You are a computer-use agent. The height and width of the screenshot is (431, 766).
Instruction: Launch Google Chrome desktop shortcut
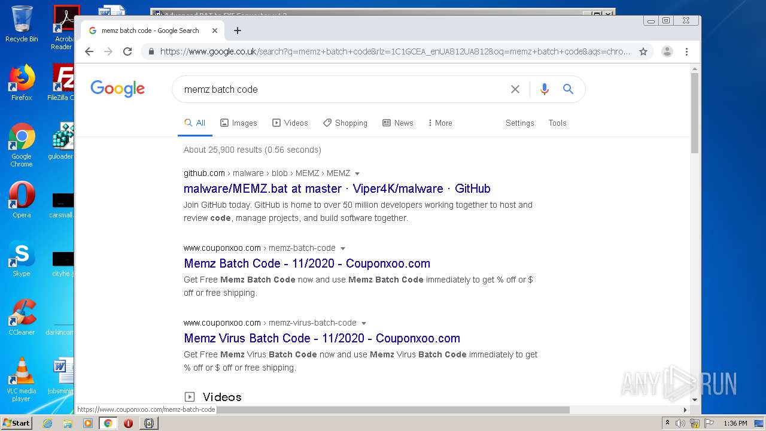pyautogui.click(x=22, y=145)
